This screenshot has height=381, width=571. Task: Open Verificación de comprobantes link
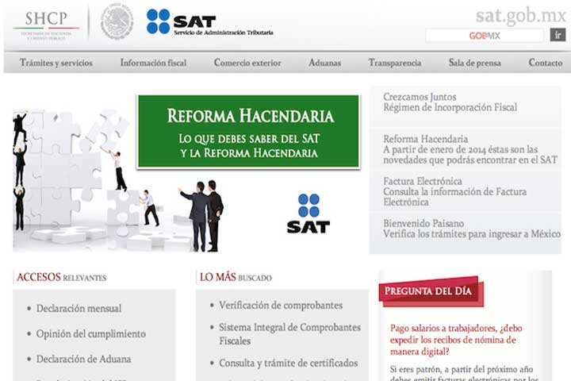tap(281, 305)
